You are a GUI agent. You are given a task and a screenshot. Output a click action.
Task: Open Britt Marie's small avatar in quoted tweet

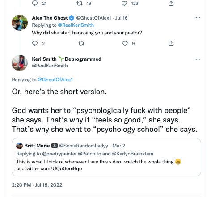(x=19, y=146)
